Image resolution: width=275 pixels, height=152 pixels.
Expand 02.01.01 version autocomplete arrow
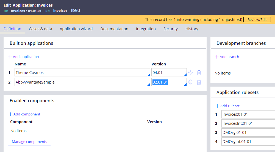tap(185, 84)
